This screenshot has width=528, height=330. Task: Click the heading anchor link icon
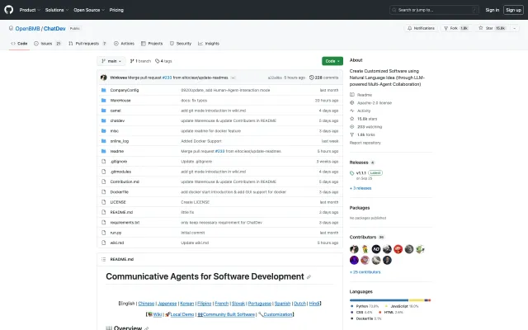point(309,277)
